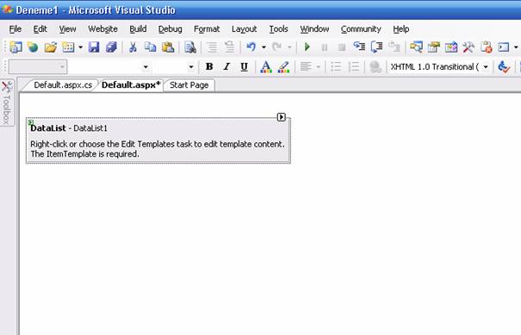Switch to Default.aspx.cs tab
521x335 pixels.
(x=63, y=85)
